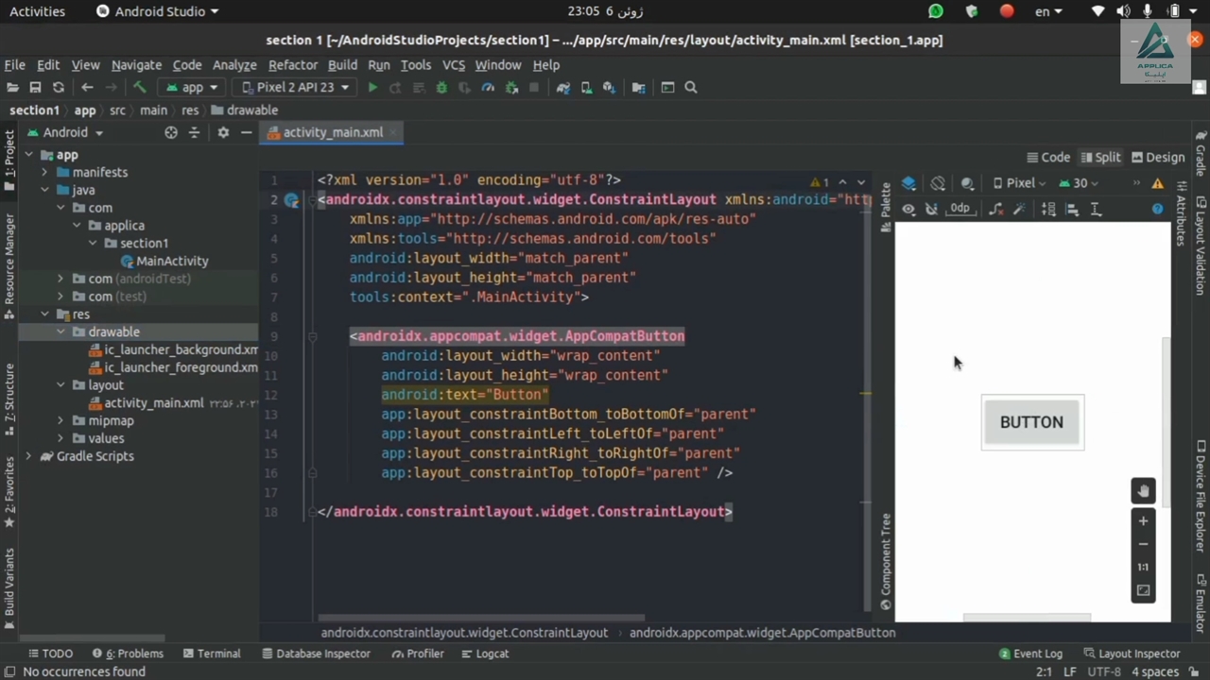The image size is (1210, 680).
Task: Click the zoom in plus button in preview
Action: tap(1143, 521)
